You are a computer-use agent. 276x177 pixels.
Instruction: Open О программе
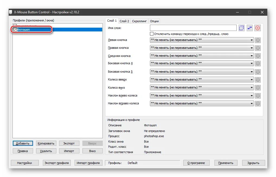tap(196, 163)
